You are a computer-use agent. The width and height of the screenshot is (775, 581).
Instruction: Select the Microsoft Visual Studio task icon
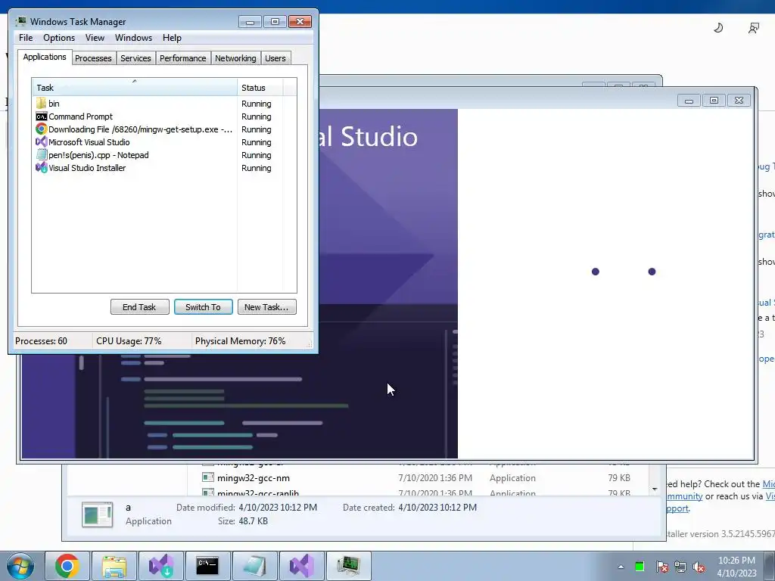tap(42, 141)
